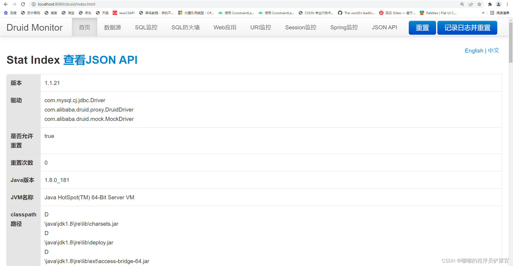513x266 pixels.
Task: Select the version value 1.1.21
Action: [52, 83]
